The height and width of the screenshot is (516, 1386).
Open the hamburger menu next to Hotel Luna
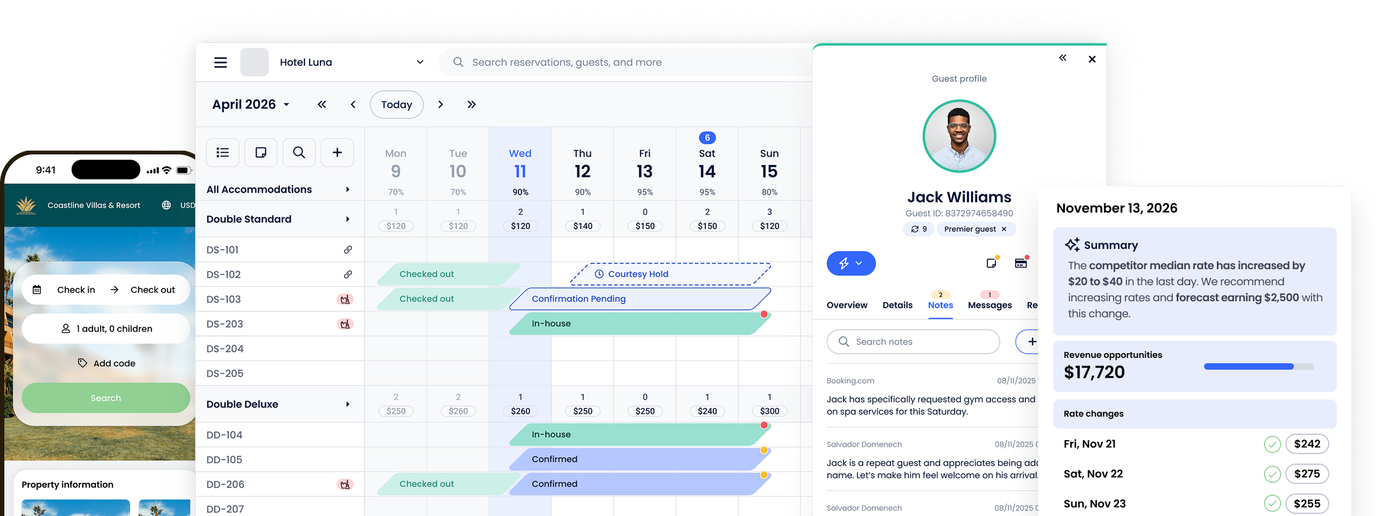(220, 62)
